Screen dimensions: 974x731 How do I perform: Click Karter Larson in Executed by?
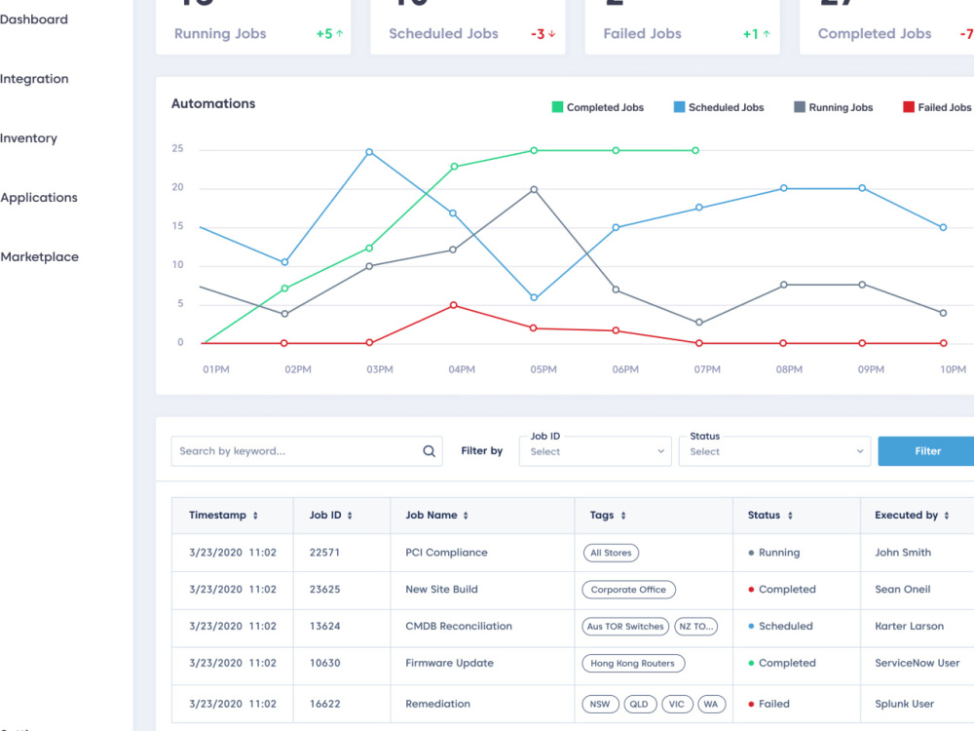tap(909, 626)
